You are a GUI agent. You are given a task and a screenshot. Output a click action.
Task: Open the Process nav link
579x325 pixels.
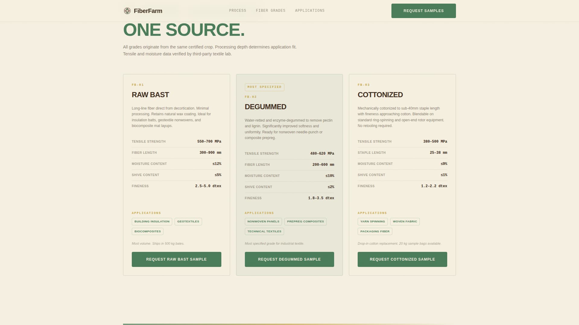tap(237, 11)
